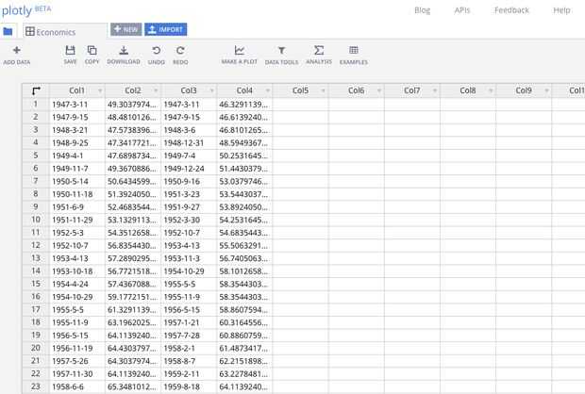The width and height of the screenshot is (585, 394).
Task: Create a new file with NEW button
Action: tap(126, 29)
